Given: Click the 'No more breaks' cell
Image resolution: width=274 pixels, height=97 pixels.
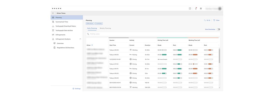Looking at the screenshot, I should (x=162, y=59).
